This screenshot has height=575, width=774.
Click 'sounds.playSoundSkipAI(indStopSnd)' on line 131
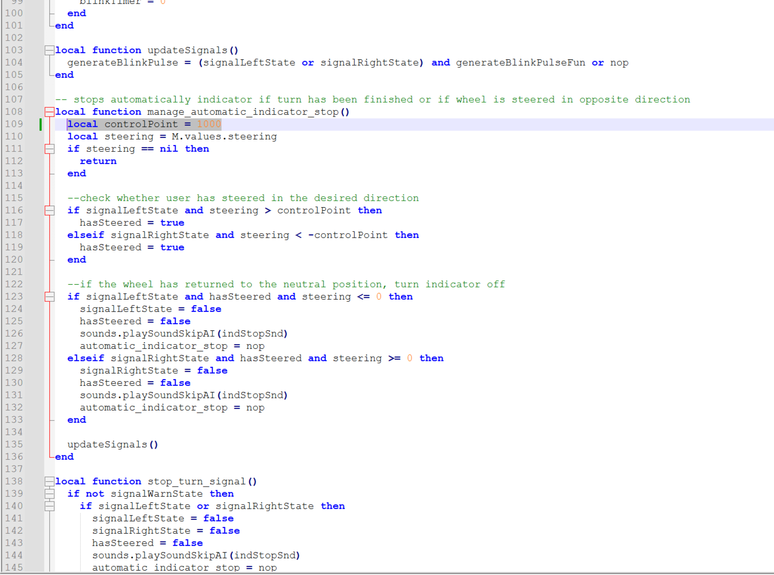(x=184, y=395)
